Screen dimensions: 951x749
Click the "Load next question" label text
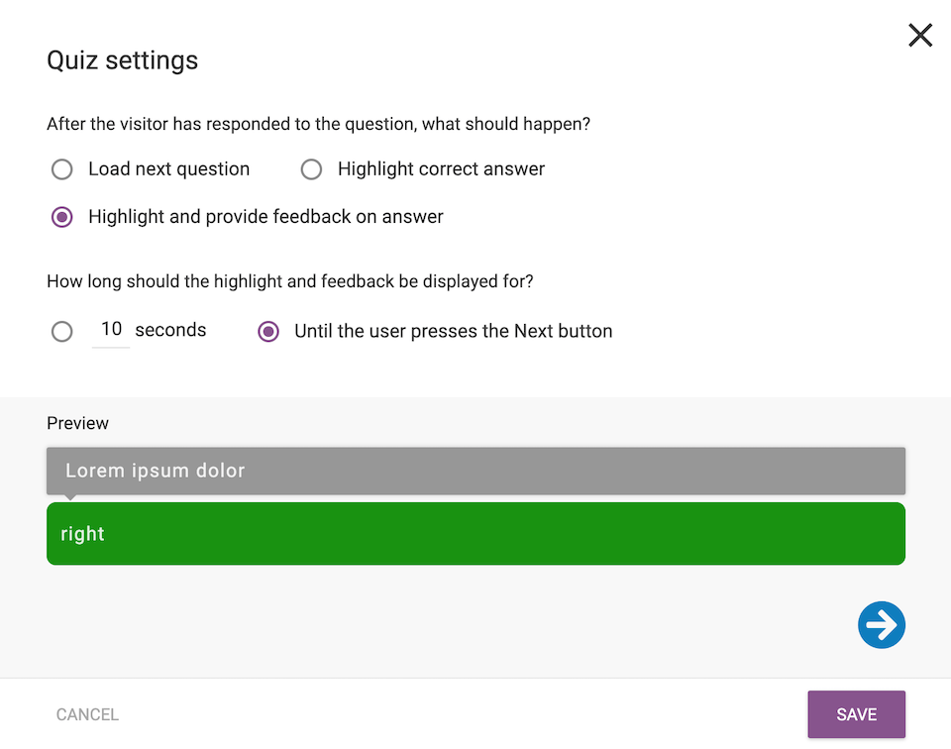pyautogui.click(x=168, y=169)
